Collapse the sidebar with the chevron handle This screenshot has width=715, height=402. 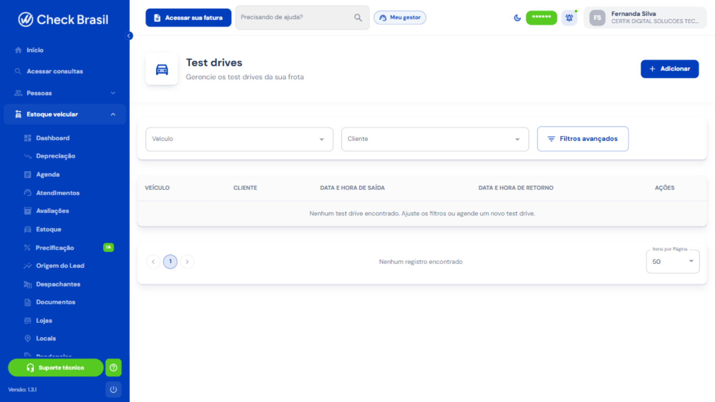tap(129, 36)
